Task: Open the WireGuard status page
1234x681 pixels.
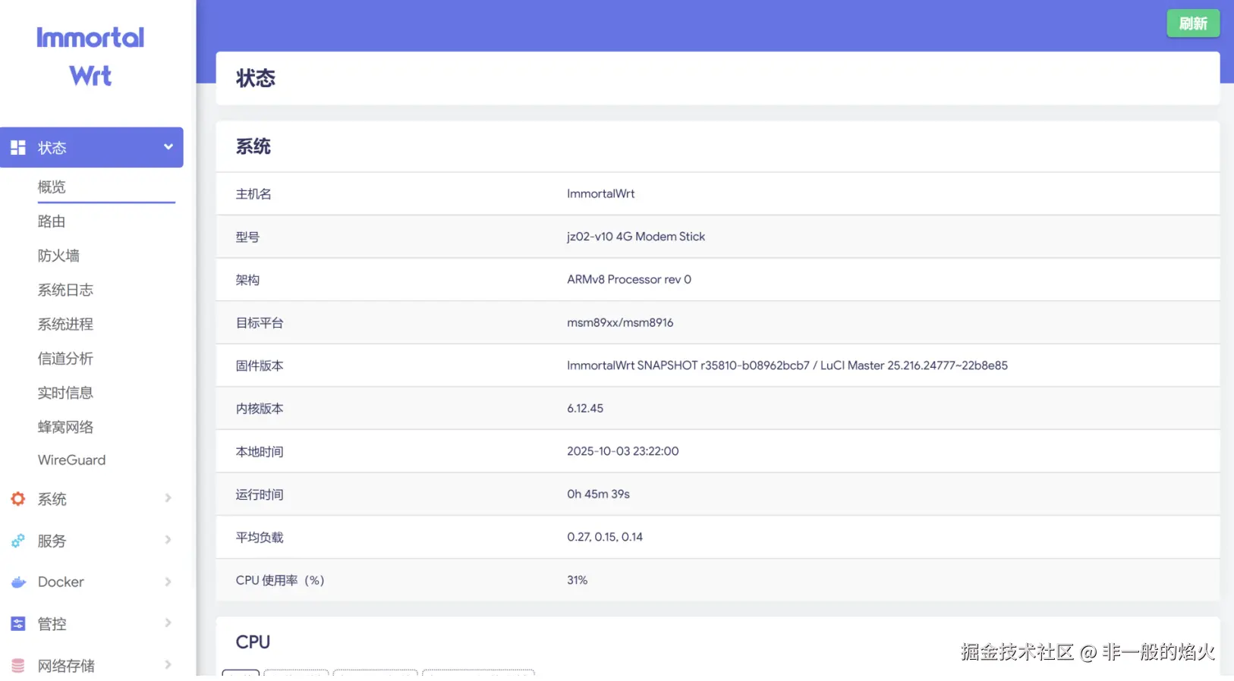Action: tap(71, 460)
